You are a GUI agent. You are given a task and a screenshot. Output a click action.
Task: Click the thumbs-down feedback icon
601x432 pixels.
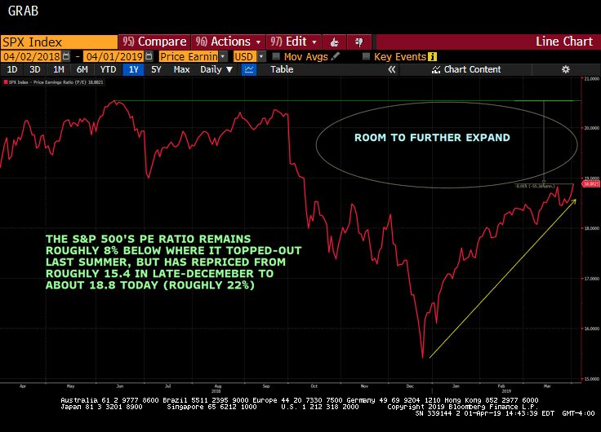click(359, 42)
